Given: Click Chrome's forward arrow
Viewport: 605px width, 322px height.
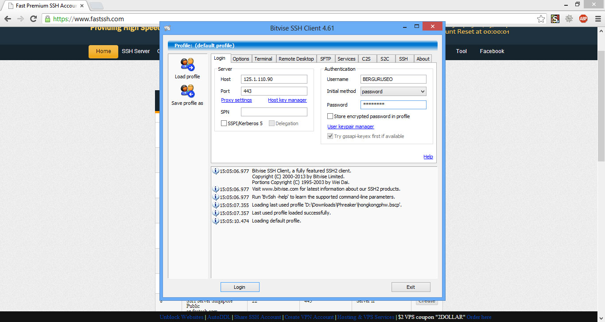Looking at the screenshot, I should point(20,19).
